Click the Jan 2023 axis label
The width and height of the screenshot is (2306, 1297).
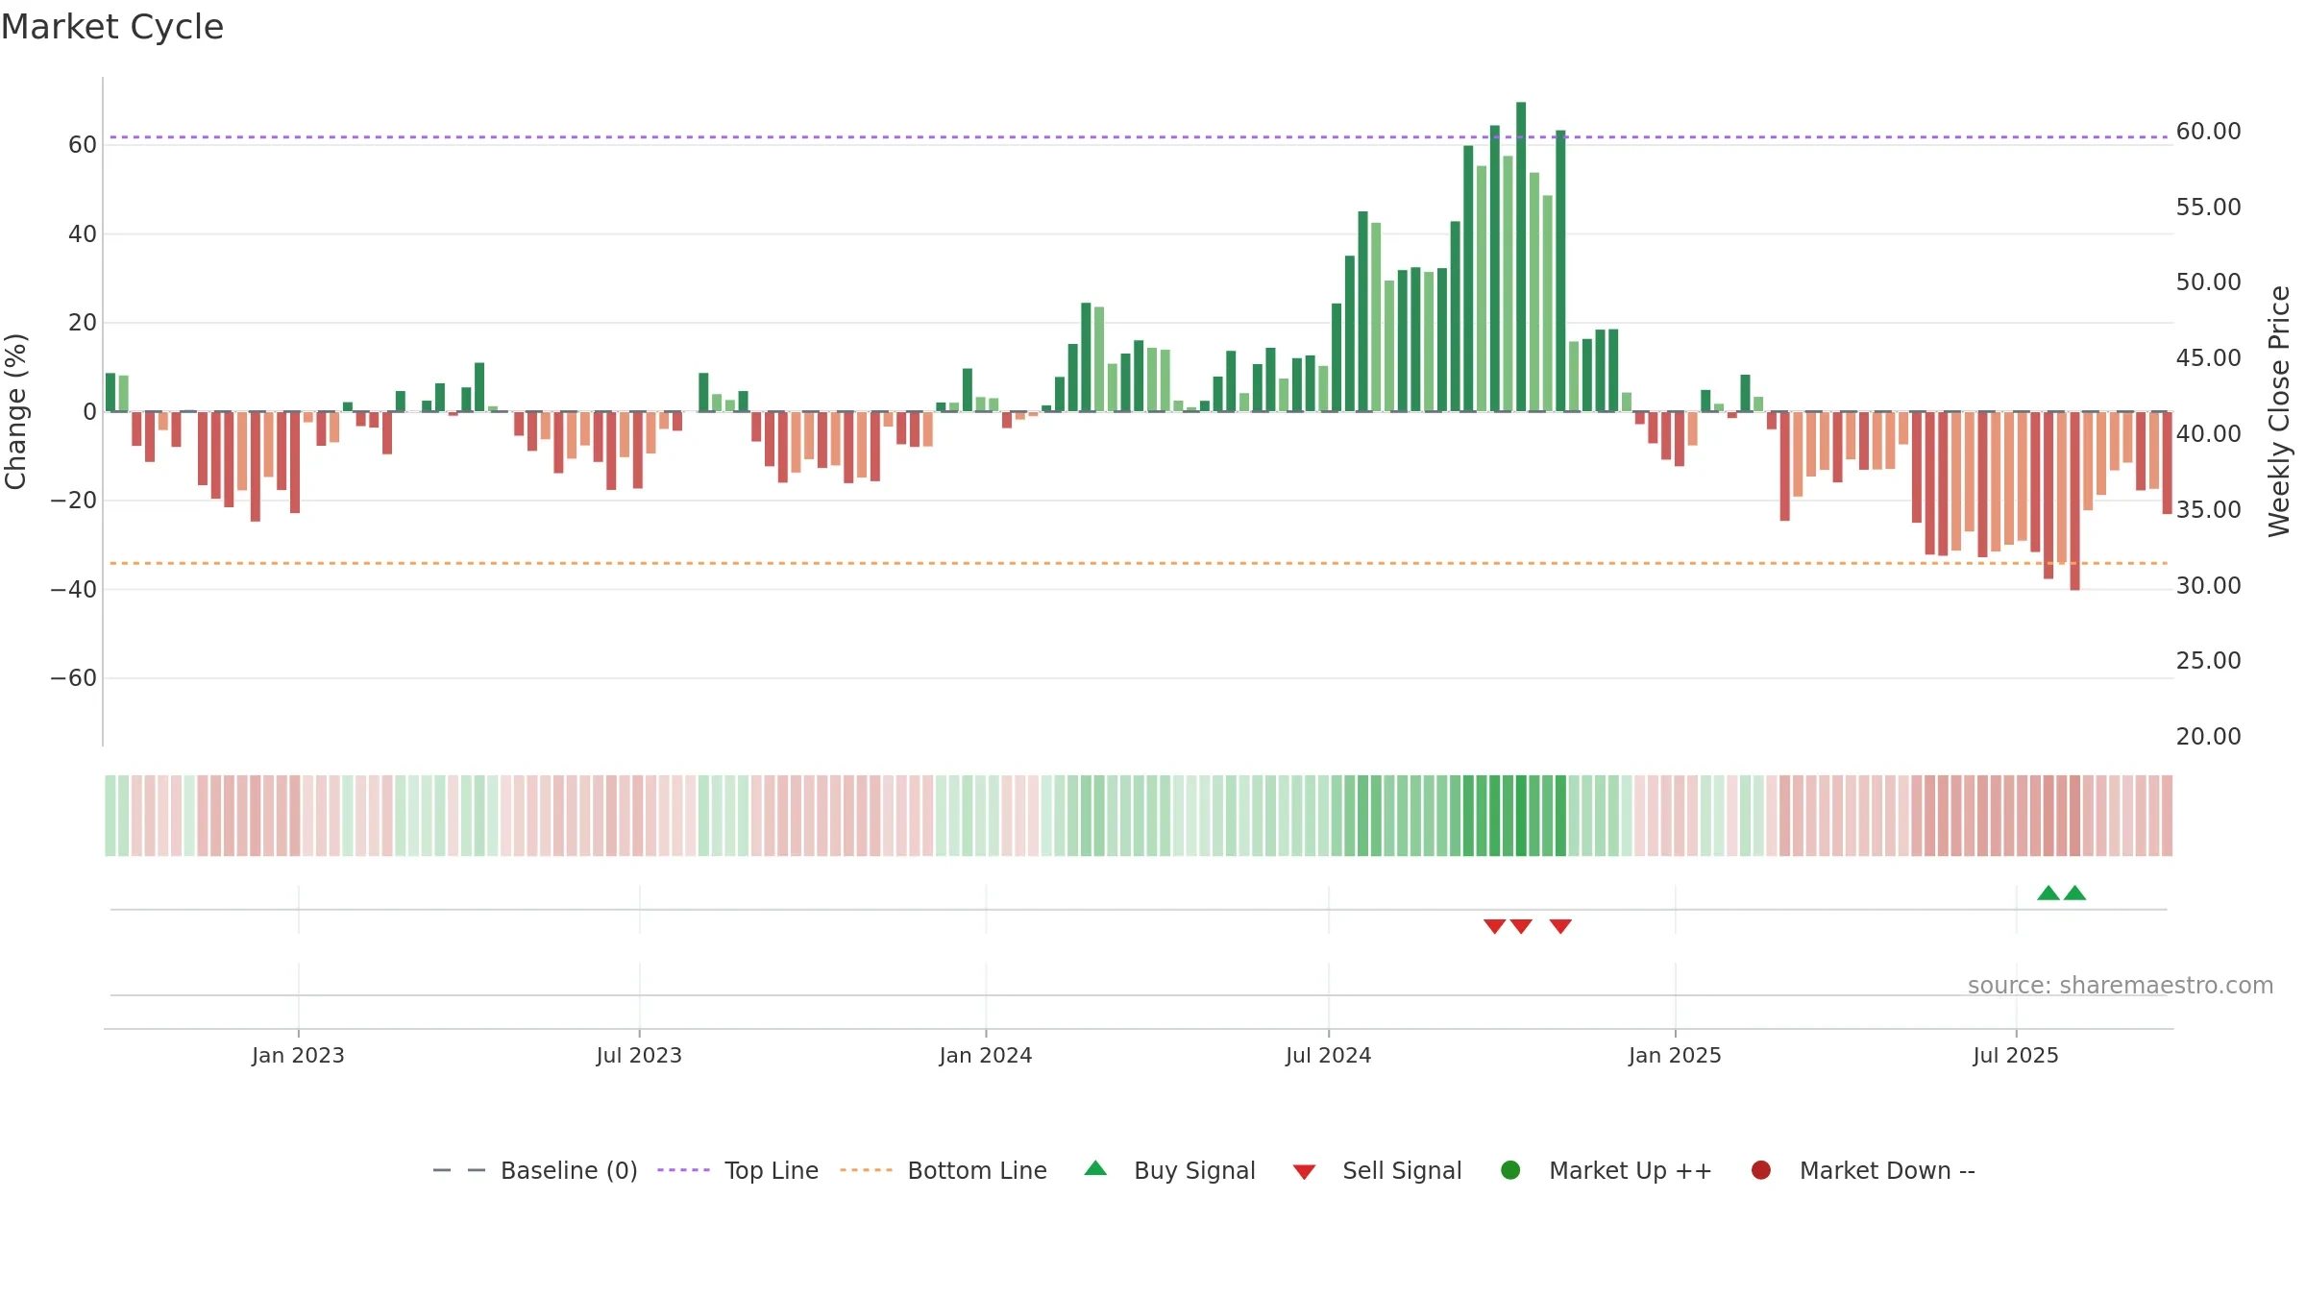point(298,1056)
